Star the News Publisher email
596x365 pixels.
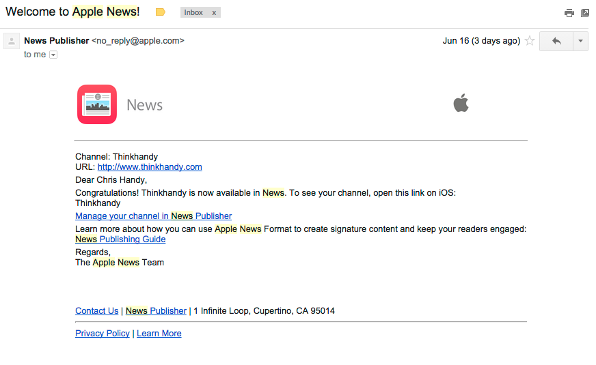[530, 41]
